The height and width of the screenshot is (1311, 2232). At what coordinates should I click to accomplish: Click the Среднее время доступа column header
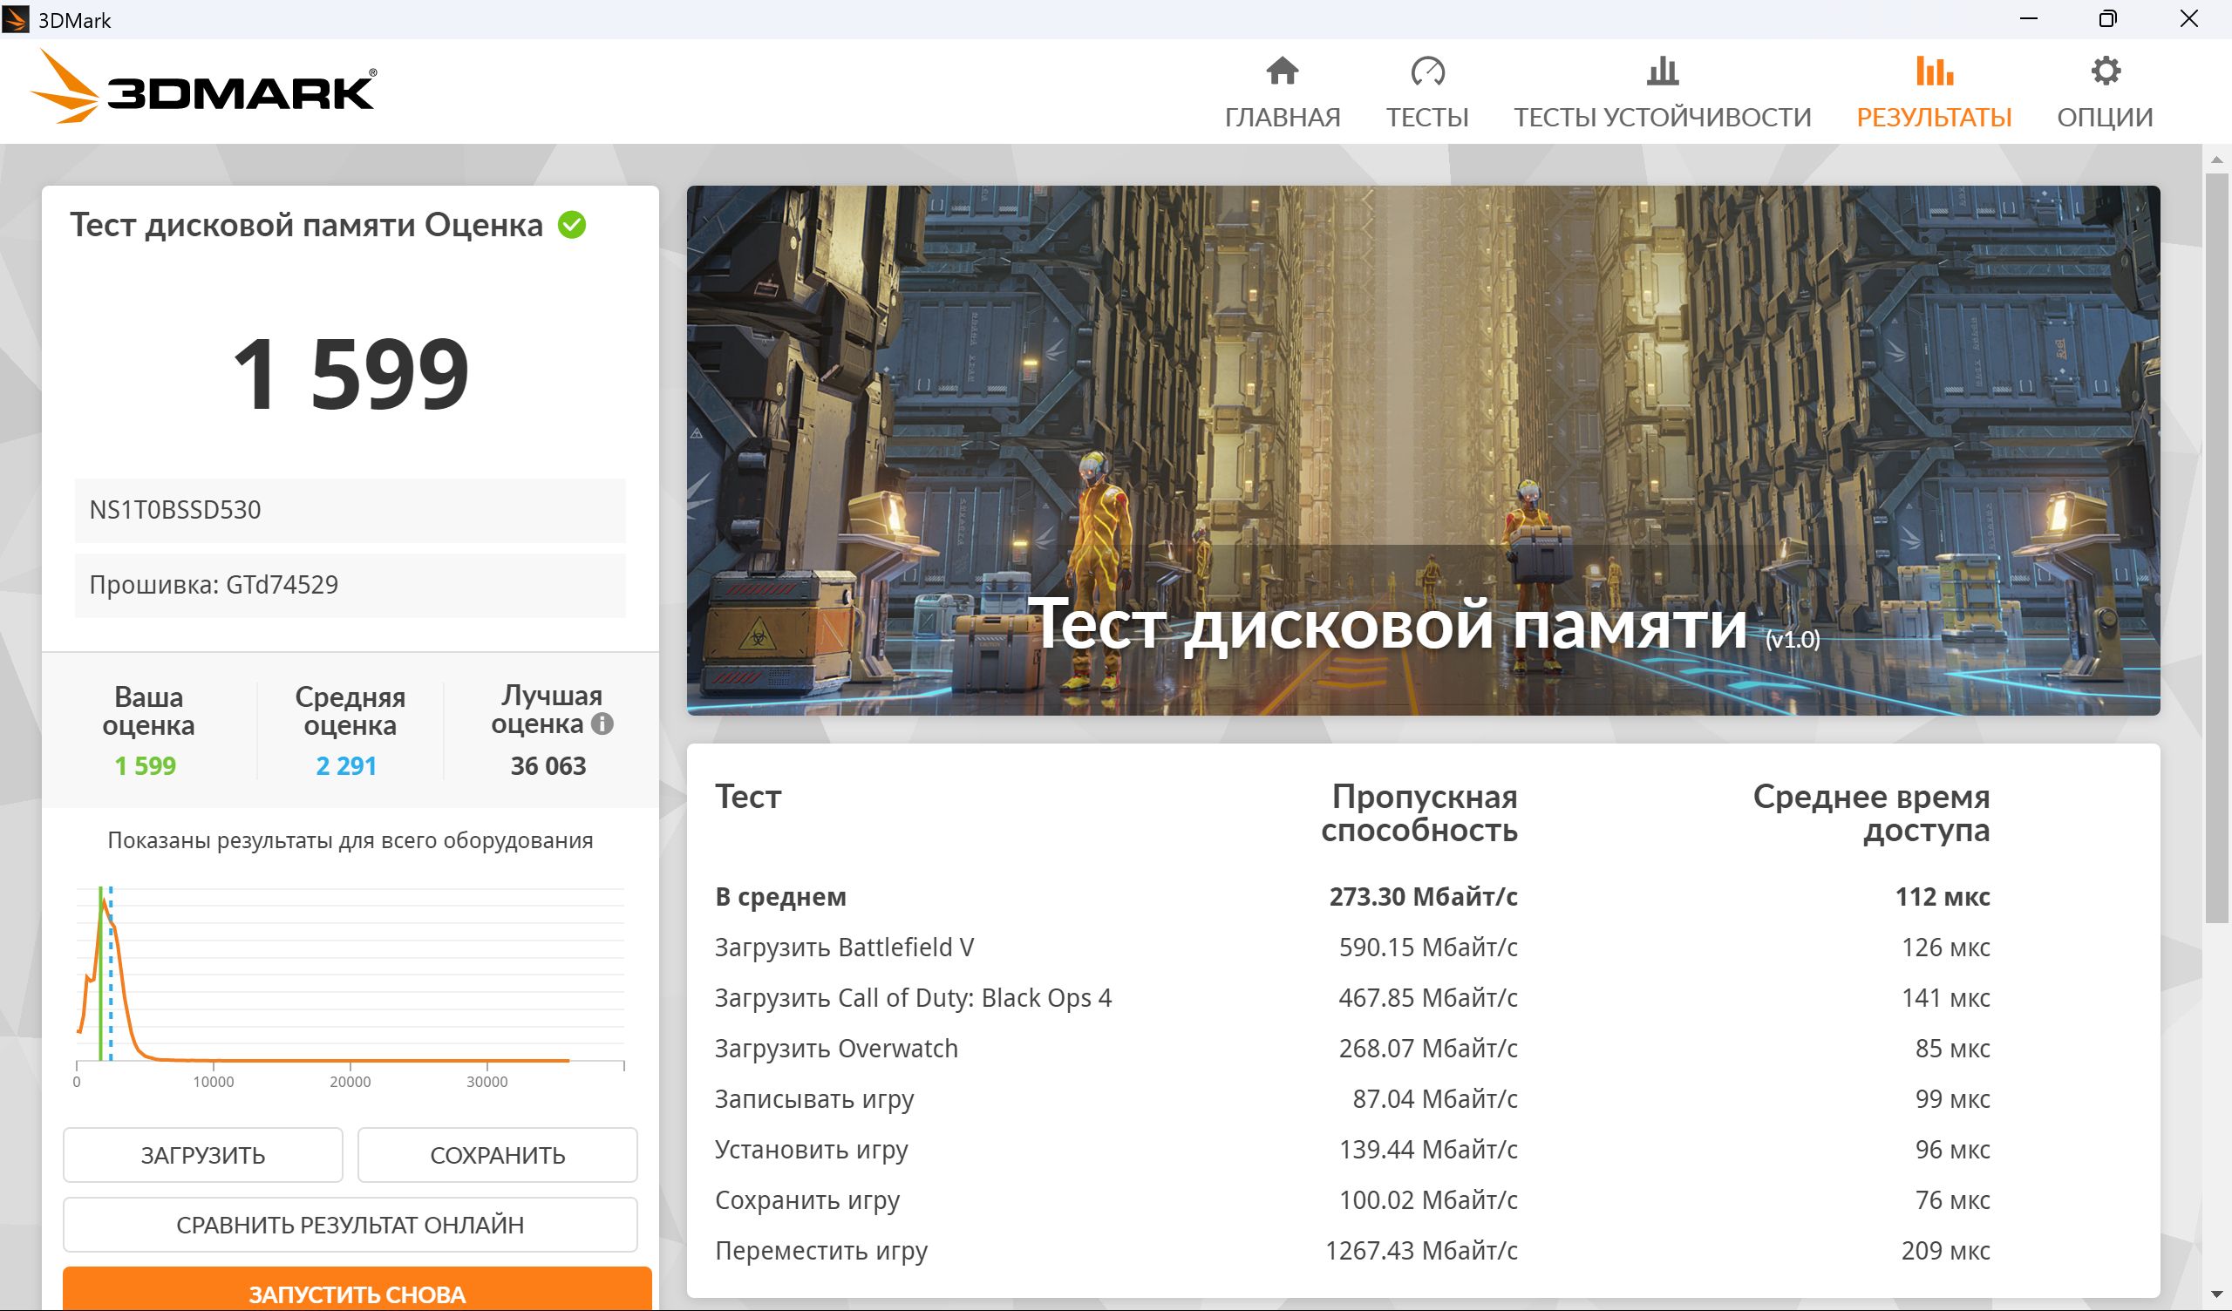[x=1872, y=813]
